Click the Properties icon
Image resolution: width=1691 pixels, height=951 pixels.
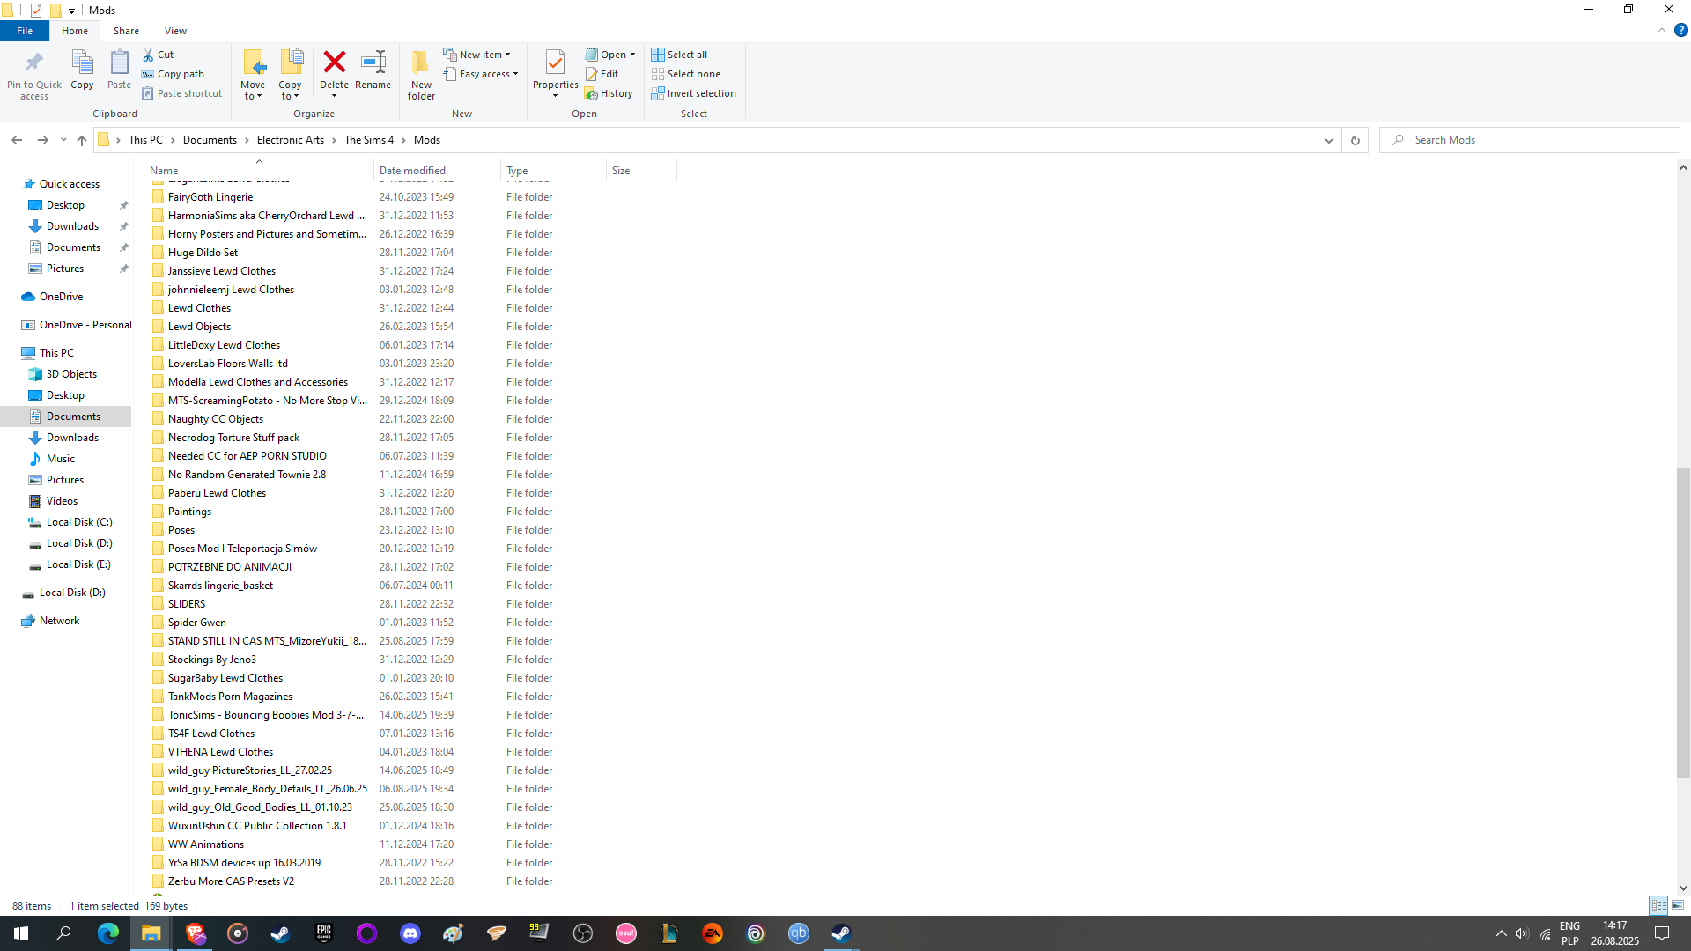[555, 62]
